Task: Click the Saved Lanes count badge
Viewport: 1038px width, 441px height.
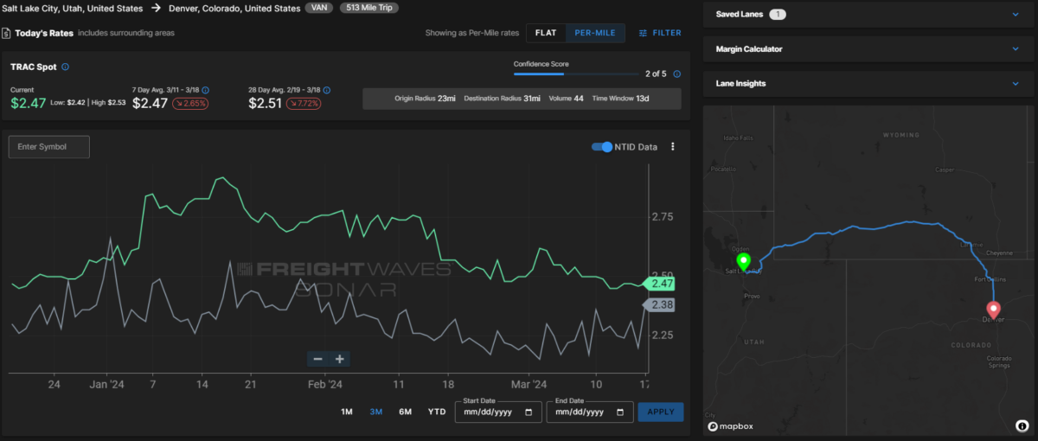Action: (778, 14)
